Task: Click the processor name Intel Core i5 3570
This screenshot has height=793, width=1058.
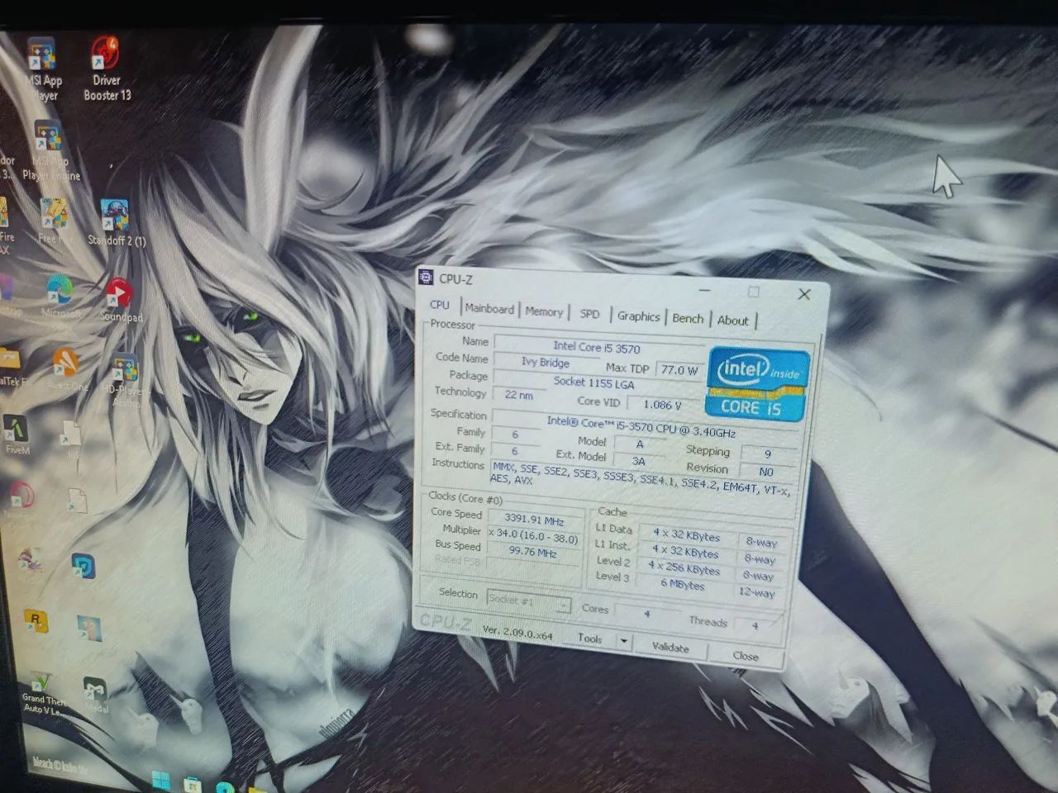Action: (597, 348)
